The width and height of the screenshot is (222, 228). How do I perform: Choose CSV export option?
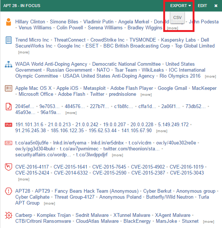point(177,17)
